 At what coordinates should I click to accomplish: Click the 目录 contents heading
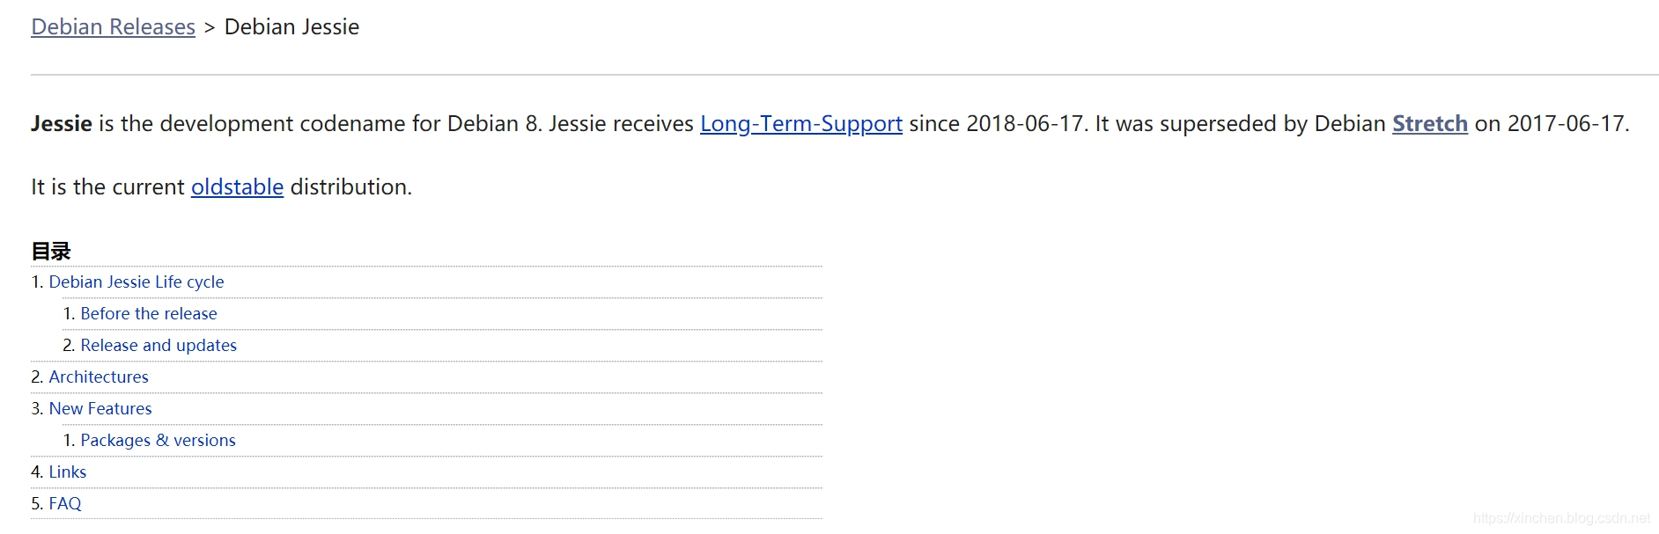click(51, 252)
